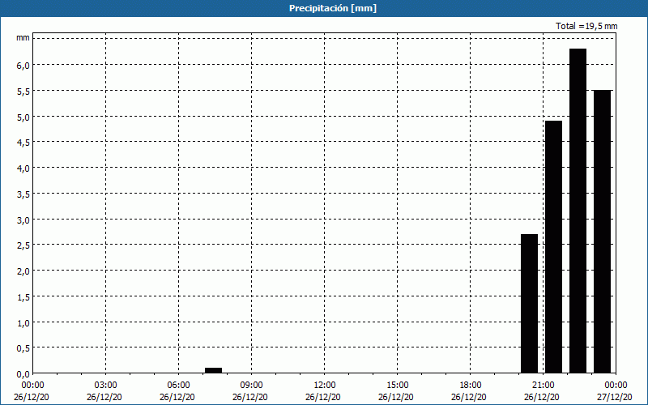Click the '3,0' y-axis label
This screenshot has height=405, width=648.
point(23,220)
